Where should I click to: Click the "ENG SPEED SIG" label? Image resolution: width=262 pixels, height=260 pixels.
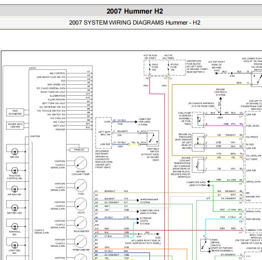tap(57, 85)
